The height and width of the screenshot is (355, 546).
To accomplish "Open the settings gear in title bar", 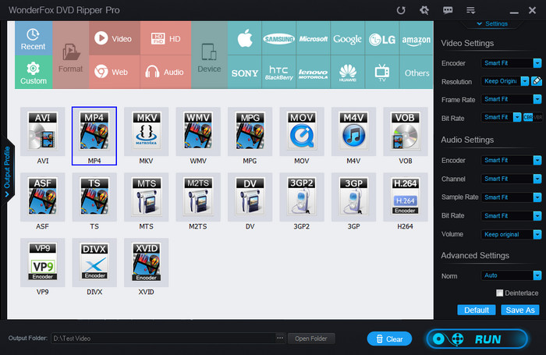I will (x=424, y=10).
